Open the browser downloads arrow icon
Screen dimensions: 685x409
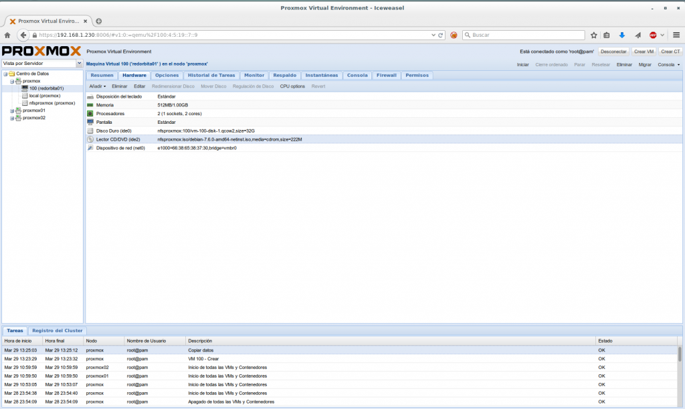click(x=621, y=35)
